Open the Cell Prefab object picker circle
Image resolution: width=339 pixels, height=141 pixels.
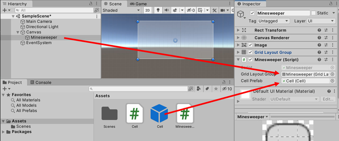pos(332,81)
